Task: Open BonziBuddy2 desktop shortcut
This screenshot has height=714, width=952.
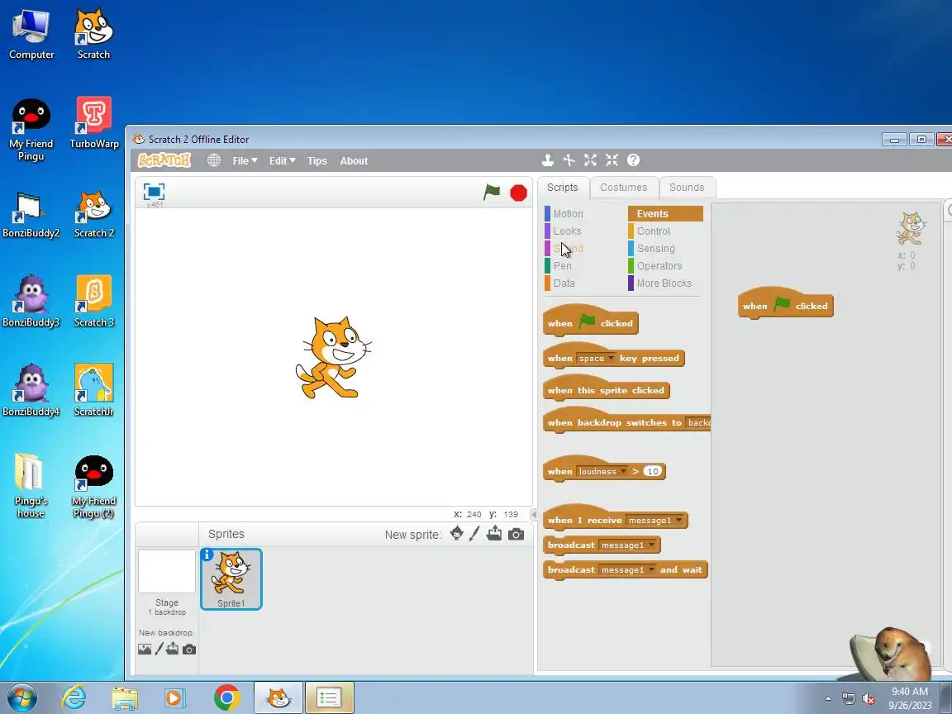Action: tap(31, 214)
